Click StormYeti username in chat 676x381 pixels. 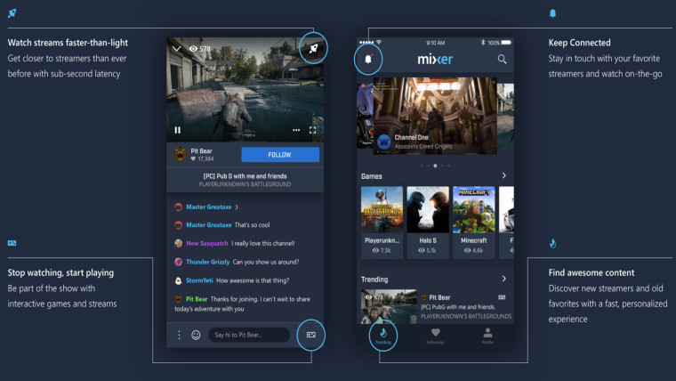(199, 280)
